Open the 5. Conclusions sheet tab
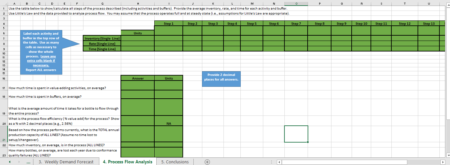This screenshot has height=165, width=450. point(175,162)
